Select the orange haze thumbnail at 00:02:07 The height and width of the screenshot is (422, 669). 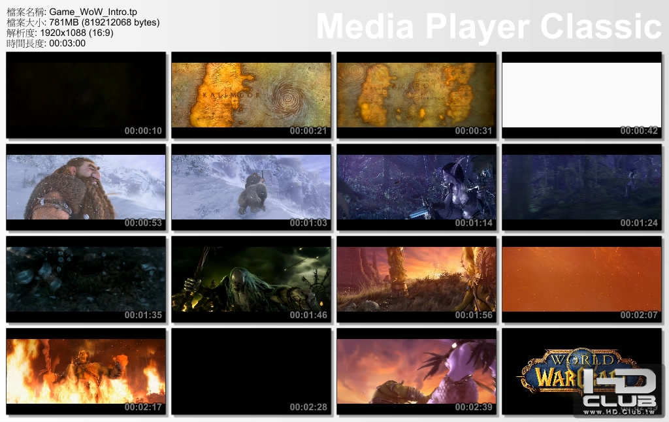581,279
